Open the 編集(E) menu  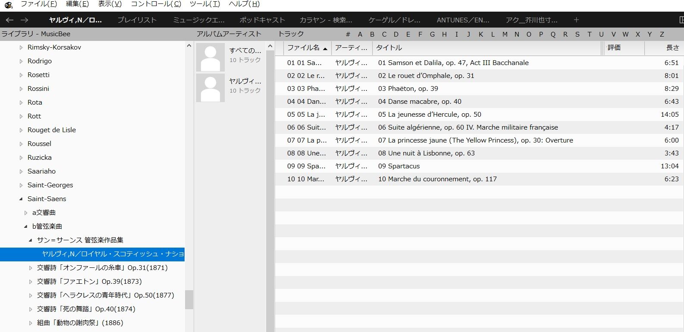click(x=77, y=4)
